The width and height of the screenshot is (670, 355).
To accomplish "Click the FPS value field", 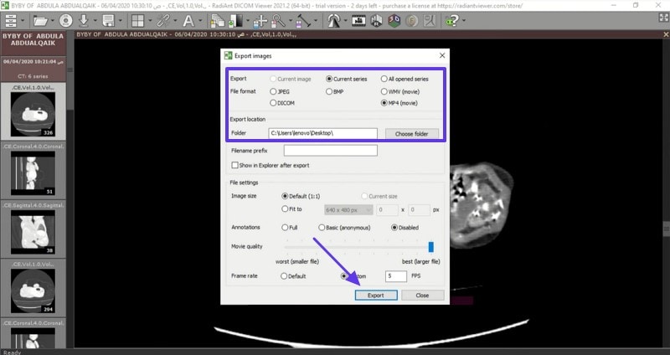I will click(396, 276).
